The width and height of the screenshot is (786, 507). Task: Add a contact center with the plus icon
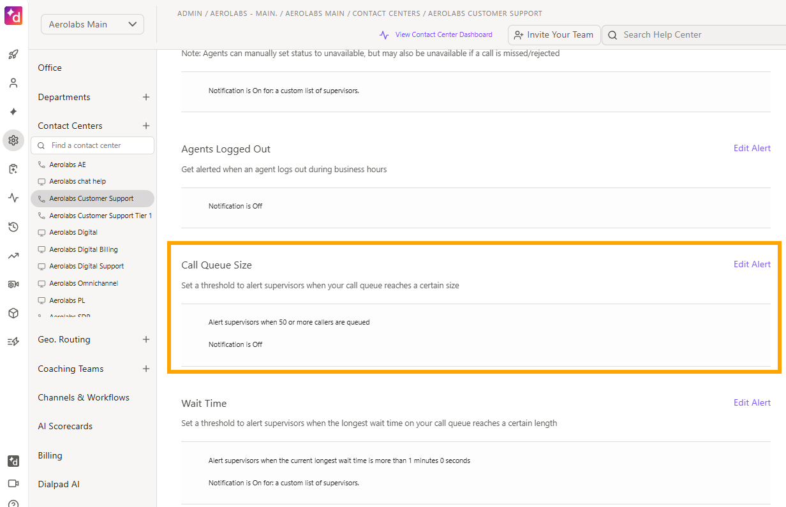[146, 126]
